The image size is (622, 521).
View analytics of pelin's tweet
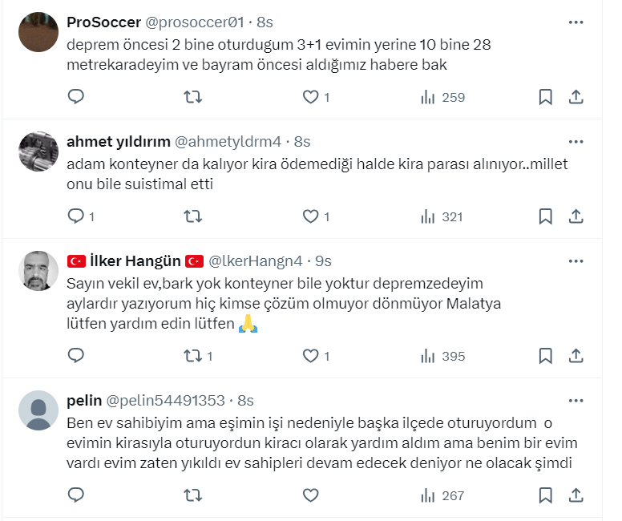442,495
